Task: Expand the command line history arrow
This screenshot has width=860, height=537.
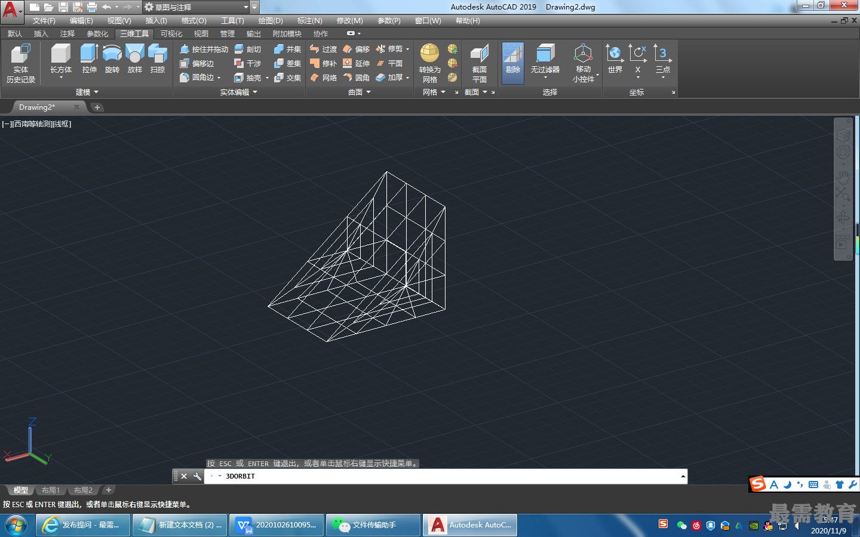Action: pos(683,476)
